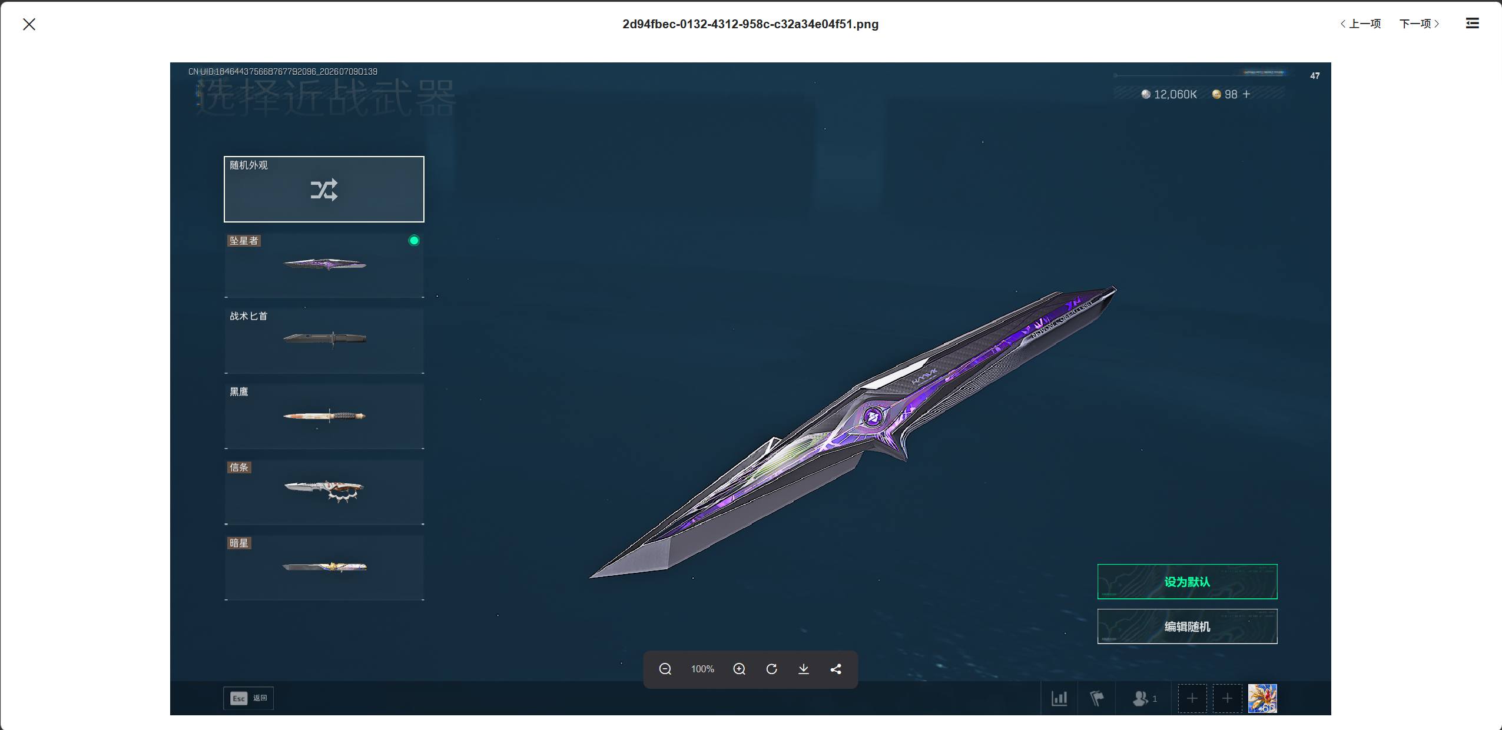Click the 编辑随机 edit random button
Image resolution: width=1502 pixels, height=730 pixels.
[1187, 626]
